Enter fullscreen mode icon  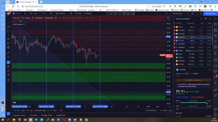(x=197, y=14)
